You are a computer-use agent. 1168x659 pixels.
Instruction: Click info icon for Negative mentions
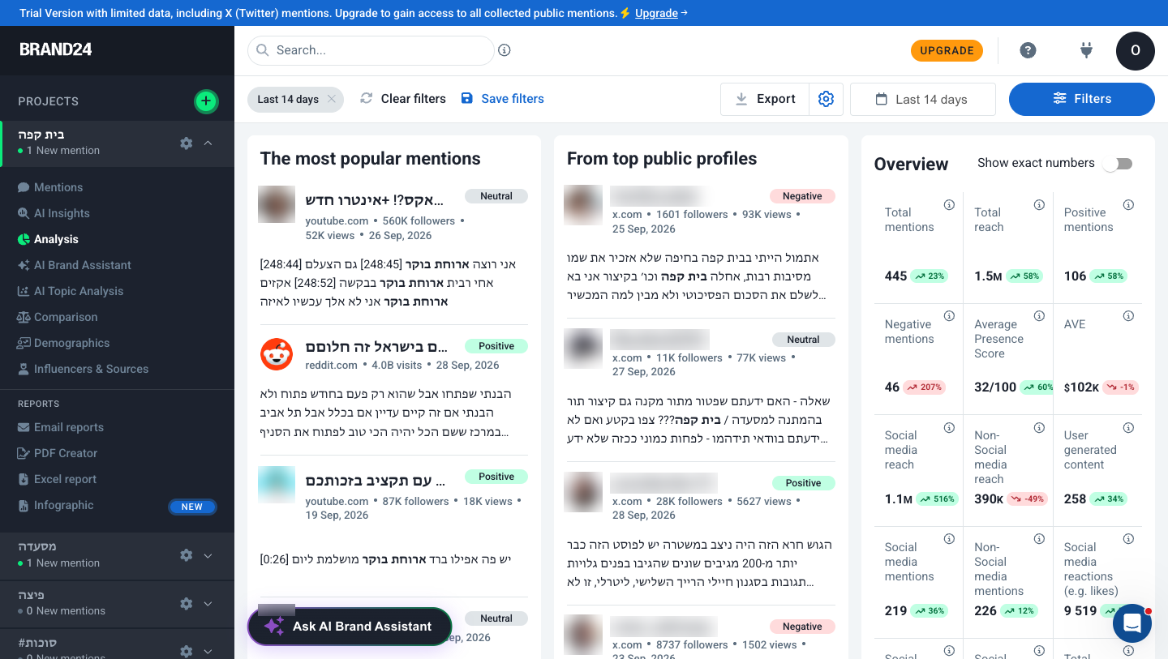click(x=949, y=316)
